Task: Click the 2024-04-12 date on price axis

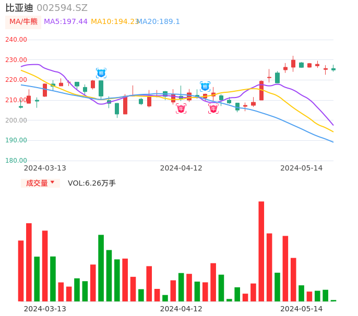Action: point(181,168)
